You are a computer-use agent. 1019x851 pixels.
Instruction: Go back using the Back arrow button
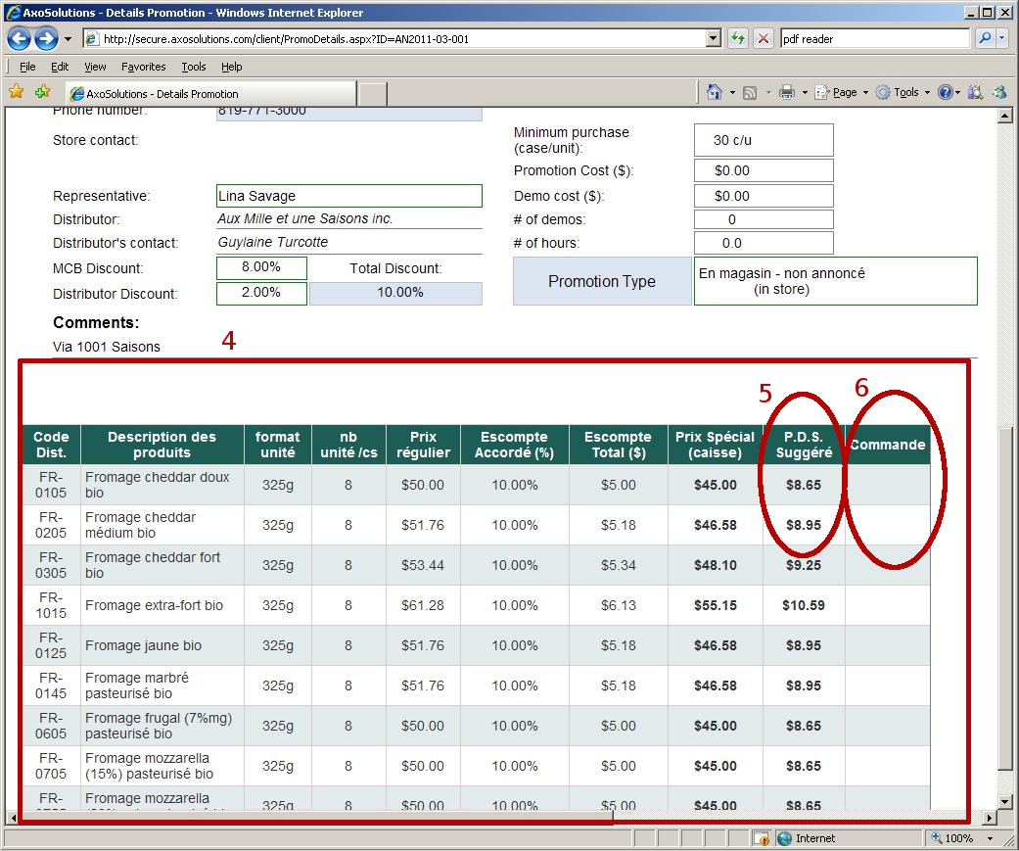19,39
